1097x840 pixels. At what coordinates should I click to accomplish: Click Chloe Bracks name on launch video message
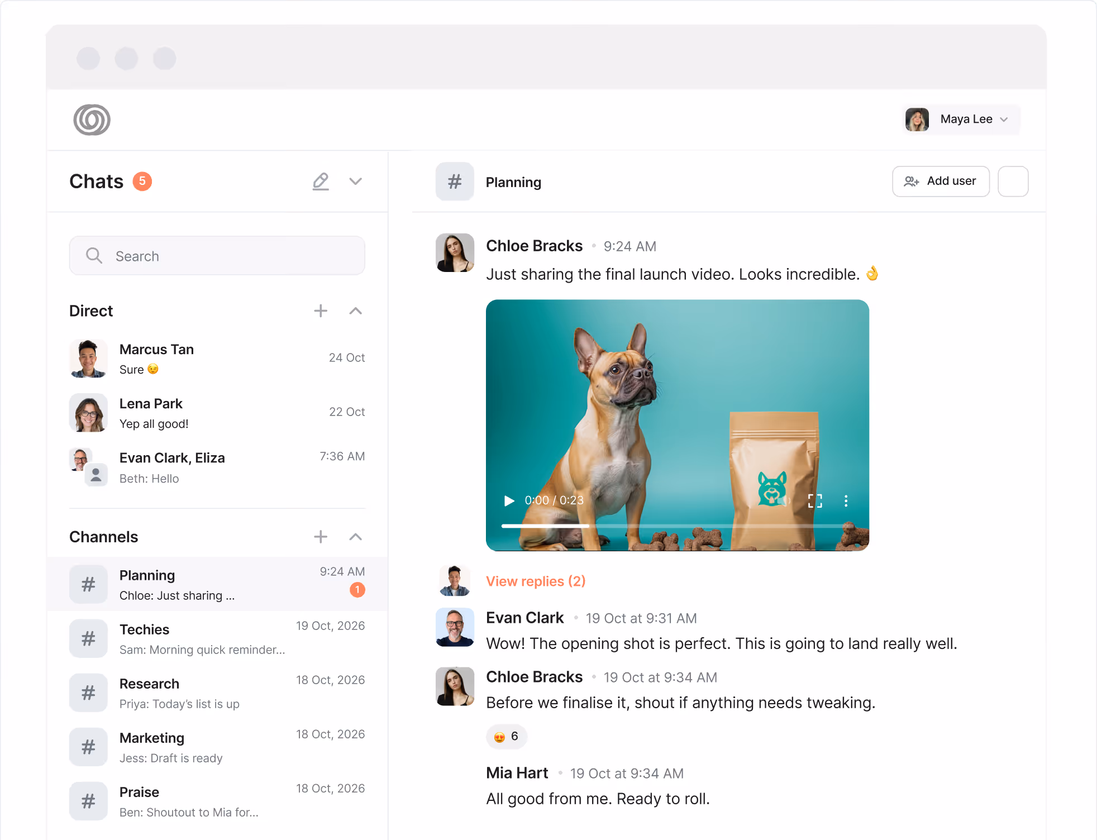click(534, 246)
